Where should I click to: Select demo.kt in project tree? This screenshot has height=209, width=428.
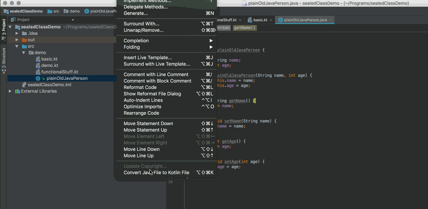(49, 65)
